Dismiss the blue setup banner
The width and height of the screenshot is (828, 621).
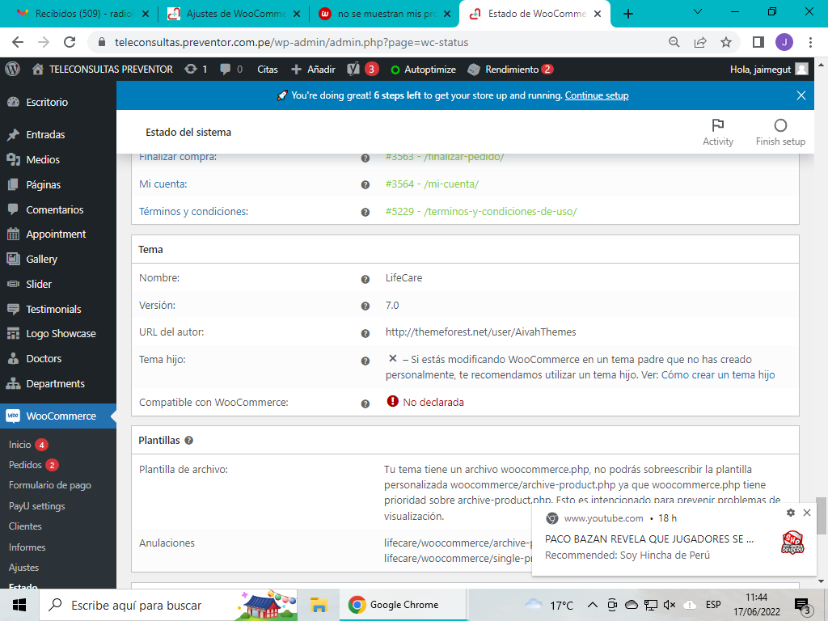pos(801,95)
